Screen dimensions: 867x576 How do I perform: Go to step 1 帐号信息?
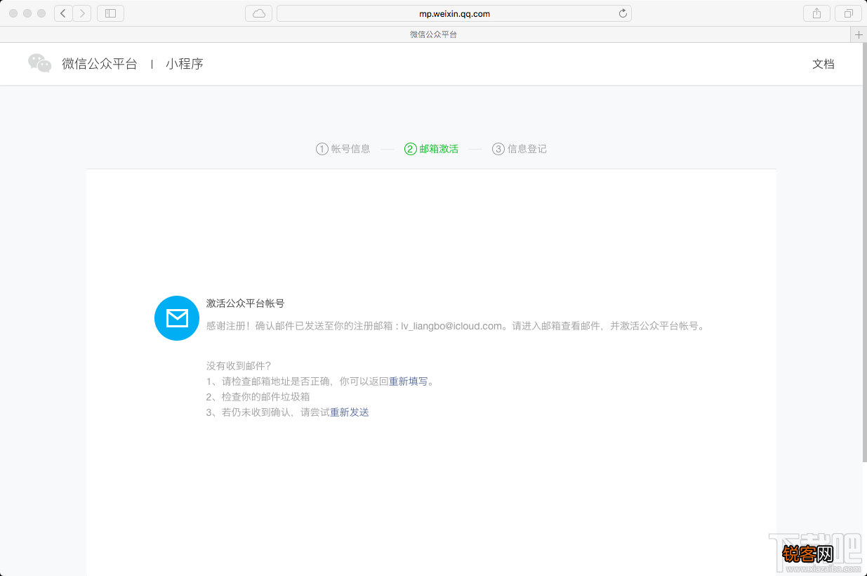pos(343,149)
